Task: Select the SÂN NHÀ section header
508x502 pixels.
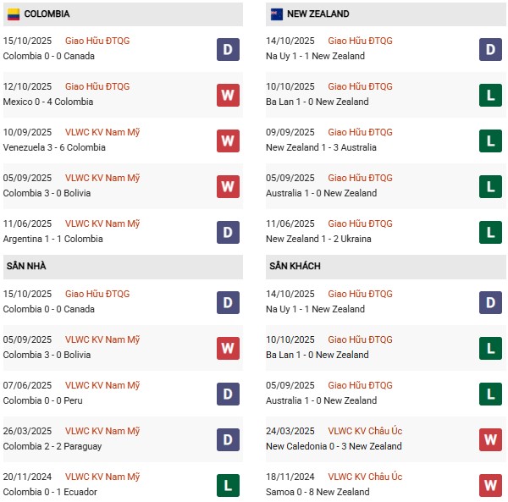Action: click(27, 267)
